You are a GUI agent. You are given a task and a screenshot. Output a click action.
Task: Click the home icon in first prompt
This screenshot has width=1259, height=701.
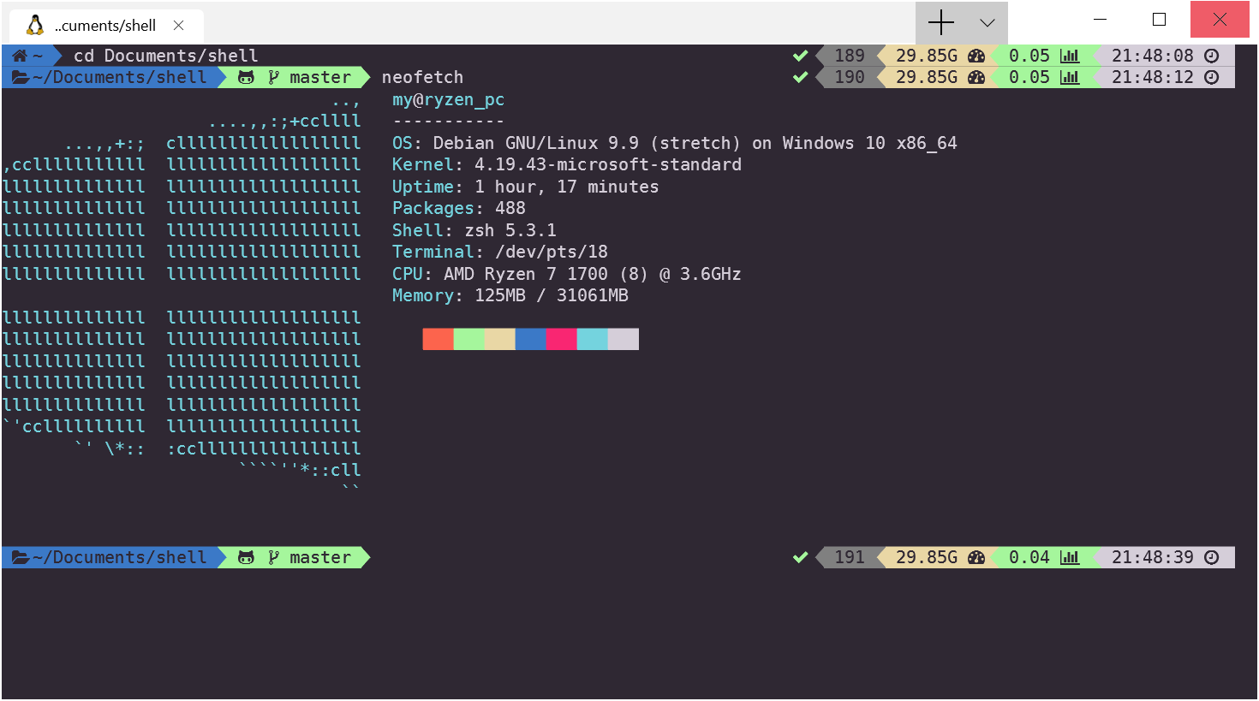click(20, 56)
